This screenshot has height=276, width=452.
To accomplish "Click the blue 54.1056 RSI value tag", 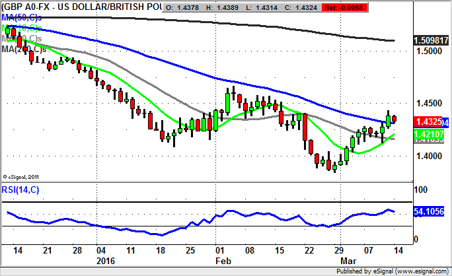I will point(429,211).
